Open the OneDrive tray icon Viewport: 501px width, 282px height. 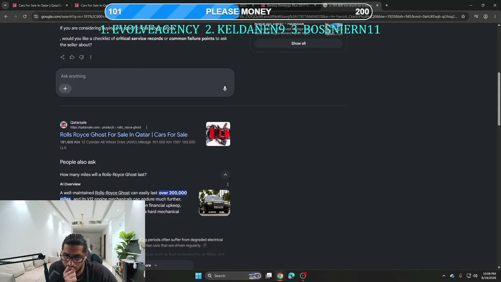[452, 276]
